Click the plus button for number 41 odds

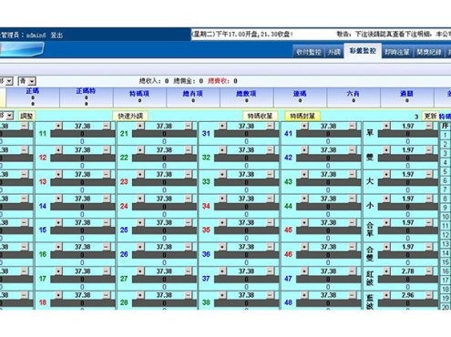[304, 126]
